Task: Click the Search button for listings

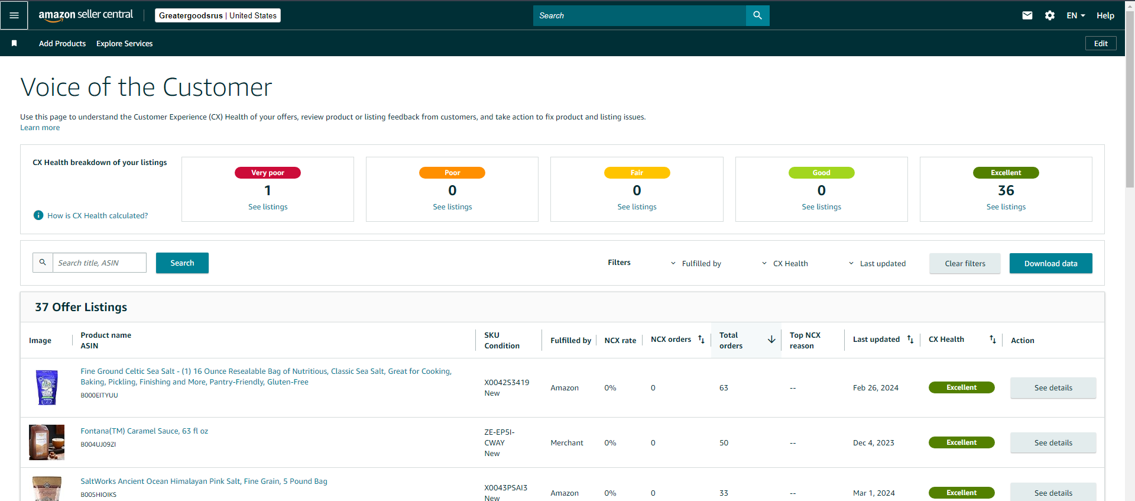Action: [x=182, y=263]
